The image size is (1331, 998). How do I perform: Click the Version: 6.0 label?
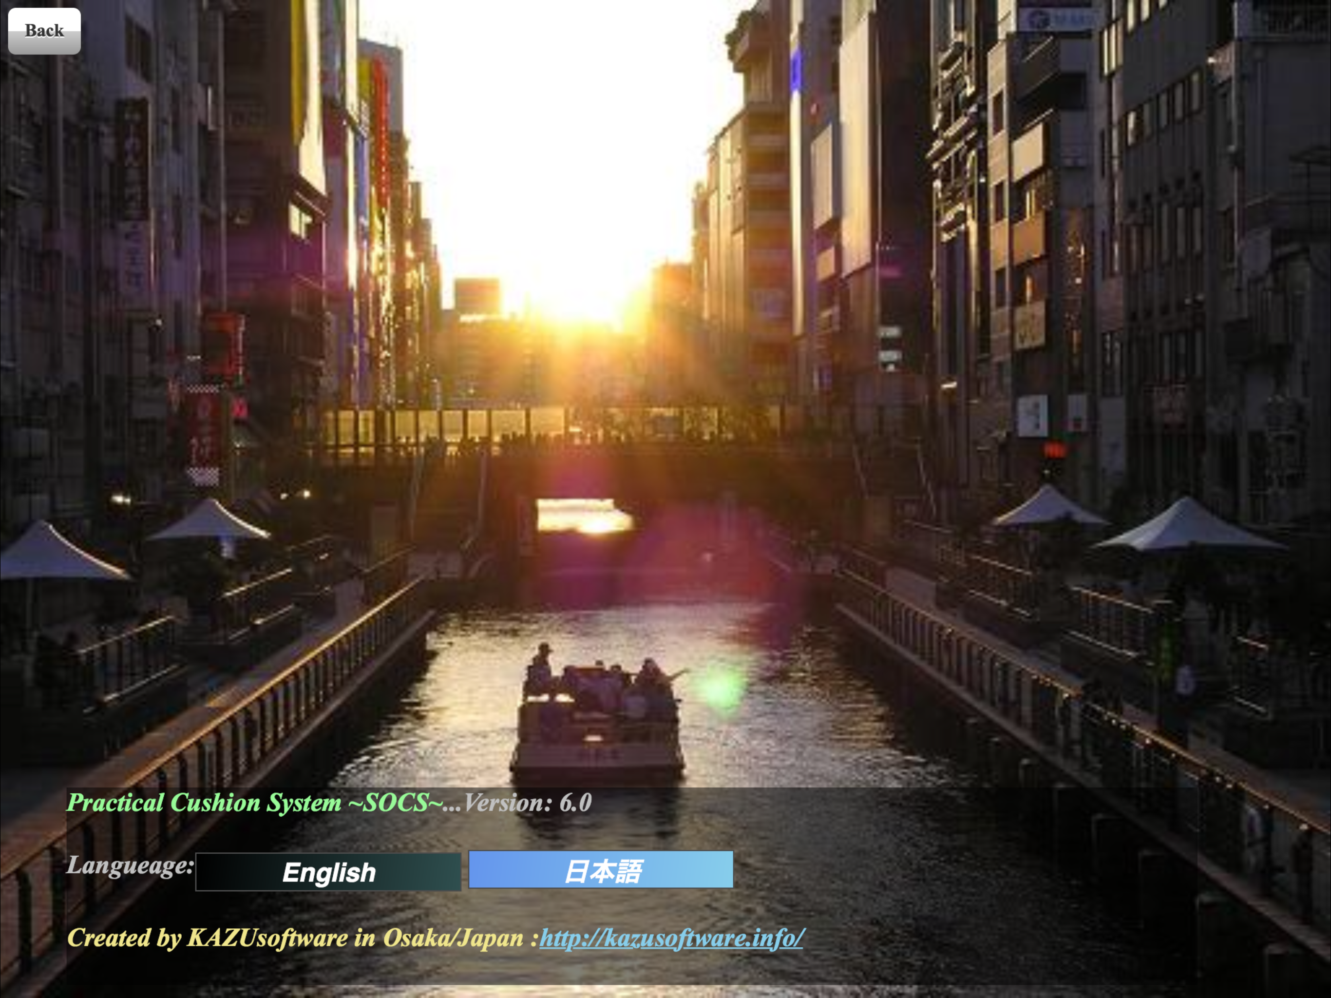pyautogui.click(x=527, y=803)
